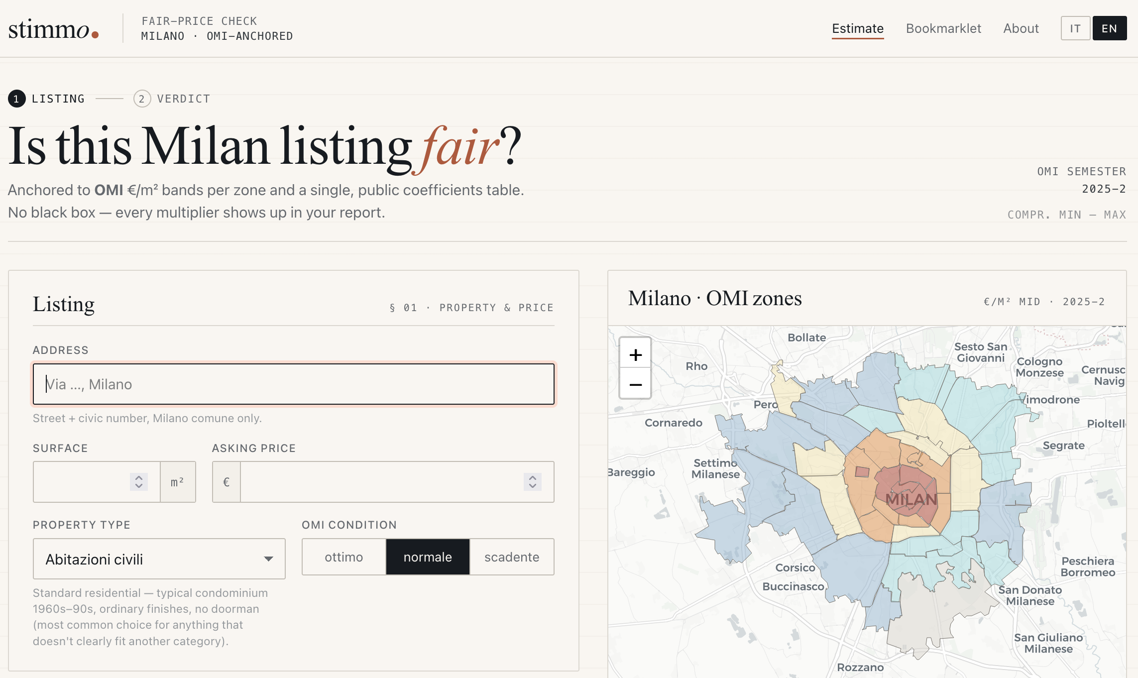Click the Surface spinner arrows
Viewport: 1138px width, 678px height.
[139, 482]
